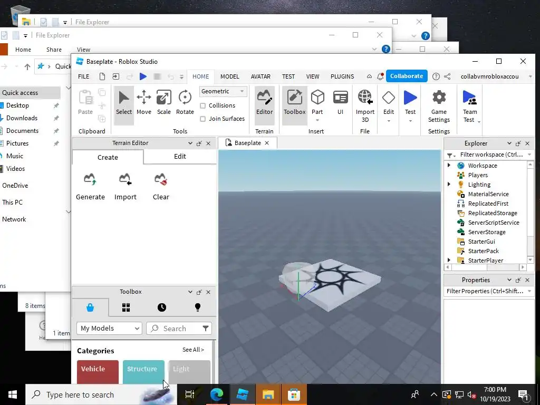The width and height of the screenshot is (540, 405).
Task: Open the Share tab in File Explorer
Action: 54,50
